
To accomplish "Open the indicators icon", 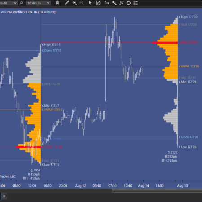I will (x=114, y=3).
